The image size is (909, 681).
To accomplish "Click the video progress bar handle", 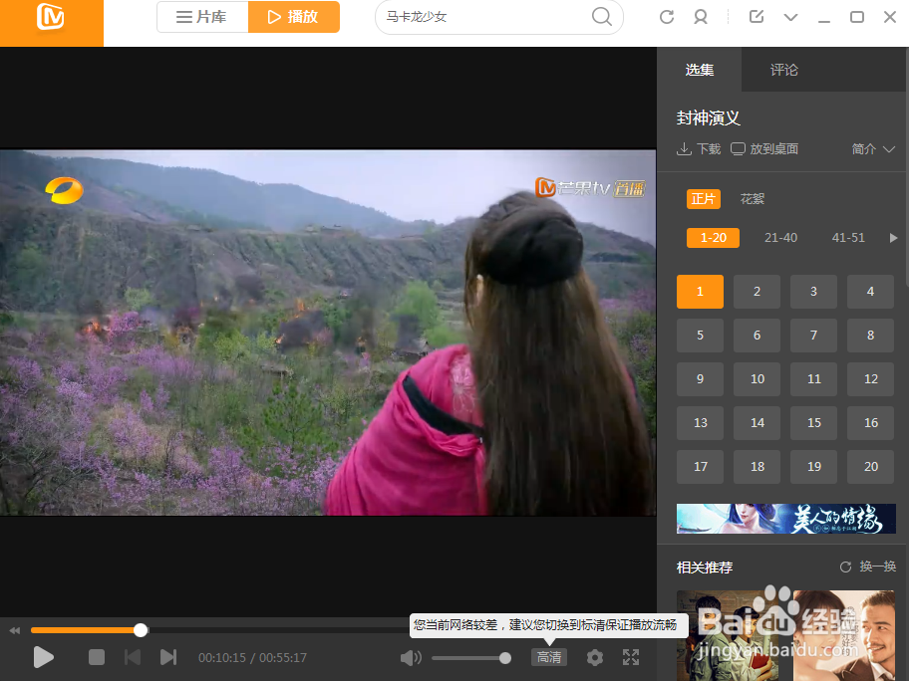I will click(141, 630).
